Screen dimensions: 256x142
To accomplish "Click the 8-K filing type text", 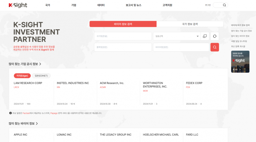I will (116, 104).
